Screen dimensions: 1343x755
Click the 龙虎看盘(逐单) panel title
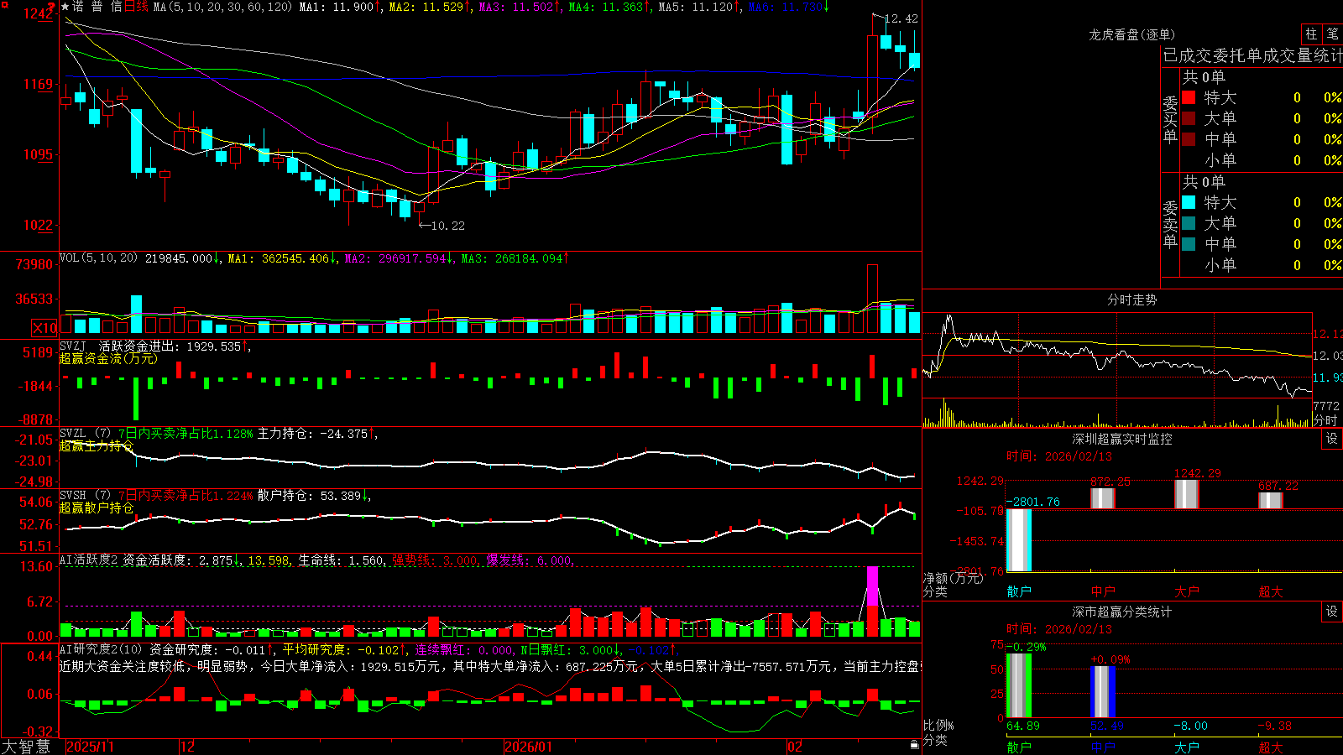1132,34
